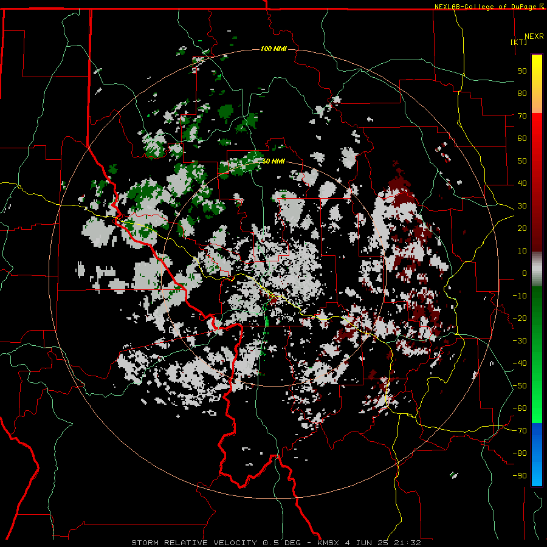Click the 4 JUN 25 date stamp
Screen dimensions: 547x547
tap(366, 543)
